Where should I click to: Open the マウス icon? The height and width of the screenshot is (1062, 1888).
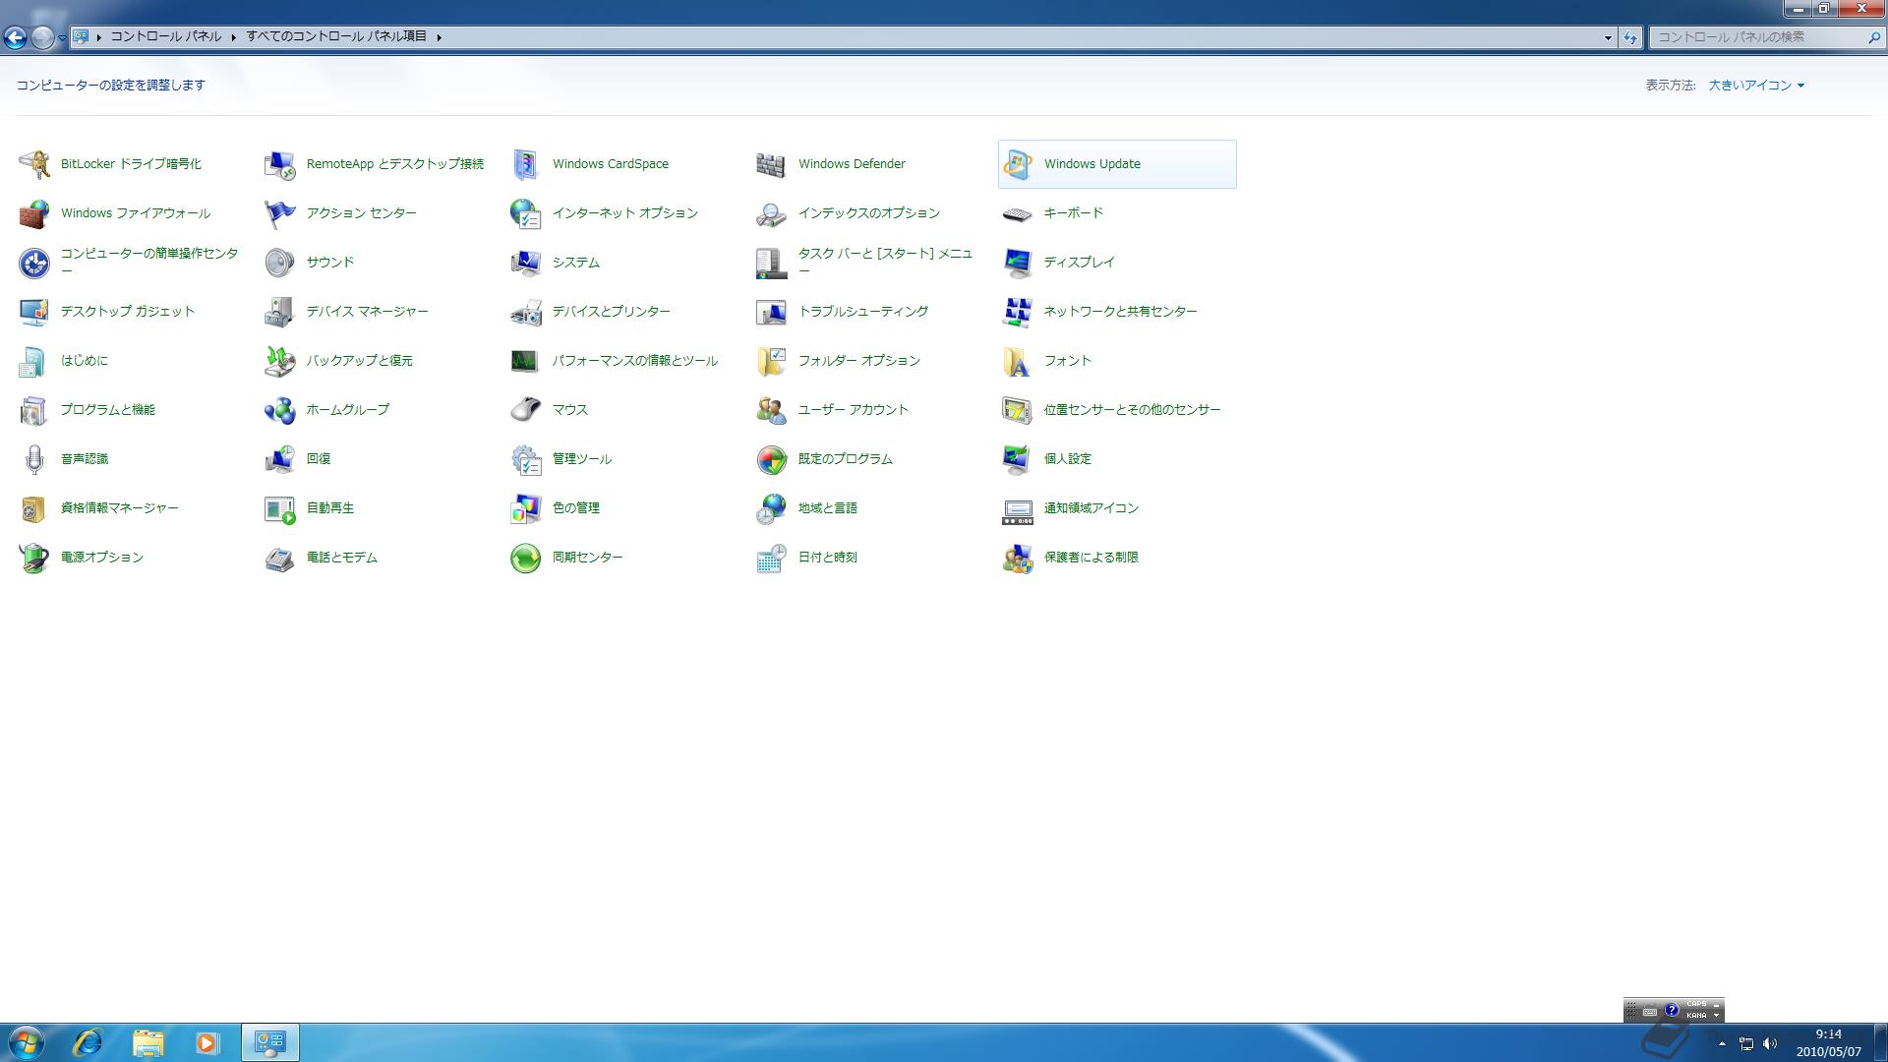(526, 410)
